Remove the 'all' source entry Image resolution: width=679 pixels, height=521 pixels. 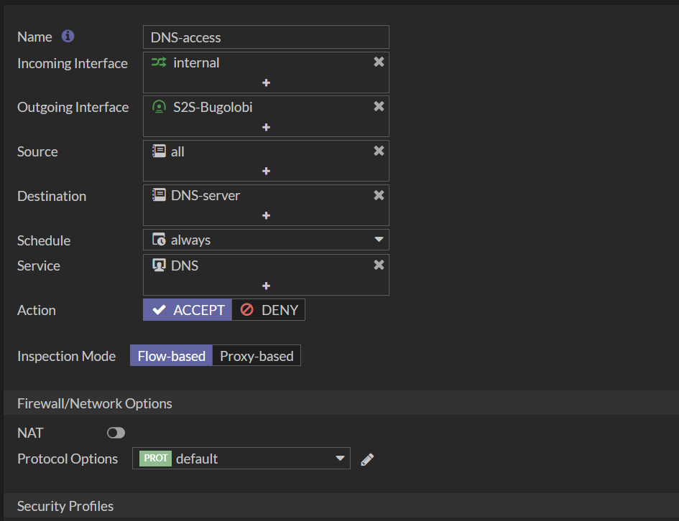(x=379, y=151)
